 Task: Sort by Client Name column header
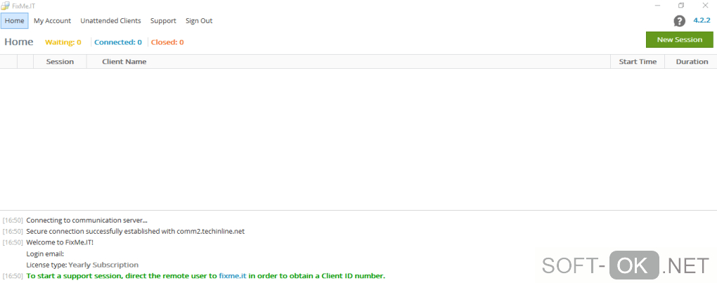[x=124, y=62]
